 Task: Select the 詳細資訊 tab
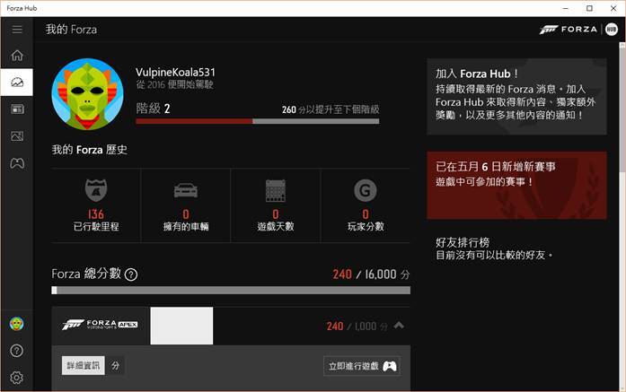(x=83, y=365)
